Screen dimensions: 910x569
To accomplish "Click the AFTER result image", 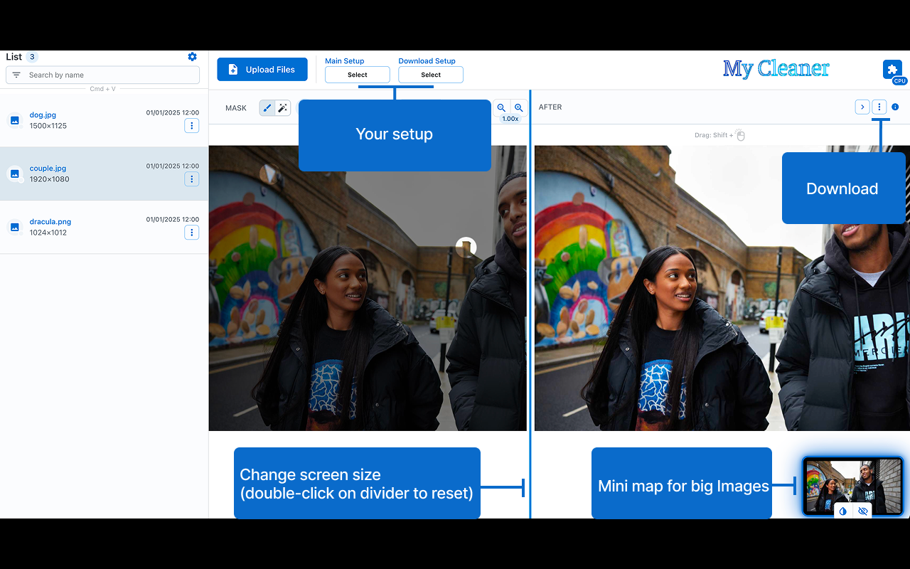I will coord(722,288).
